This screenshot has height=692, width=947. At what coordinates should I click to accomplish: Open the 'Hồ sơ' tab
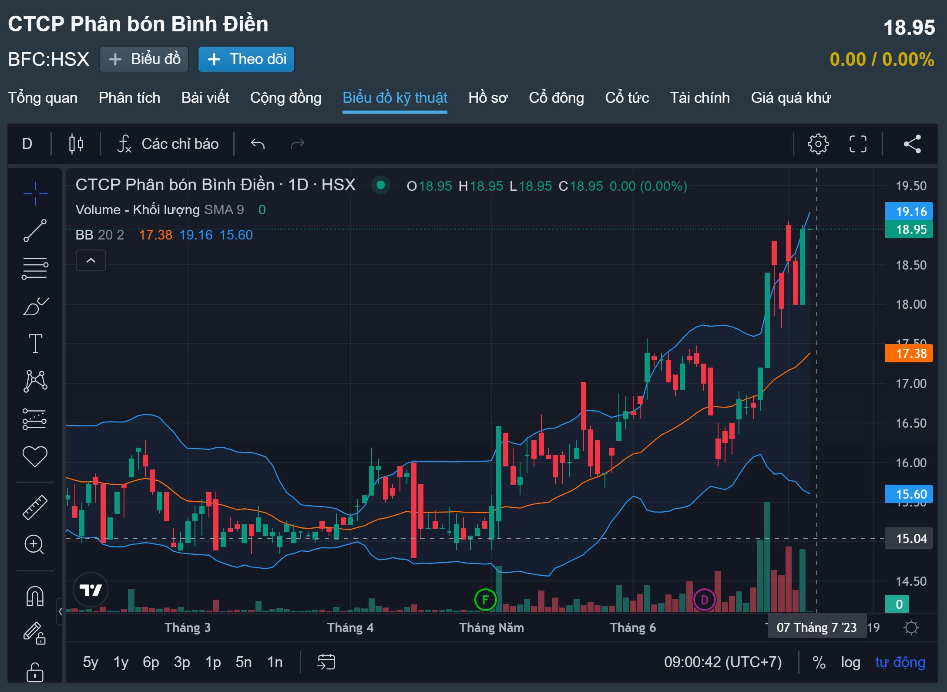pos(488,98)
